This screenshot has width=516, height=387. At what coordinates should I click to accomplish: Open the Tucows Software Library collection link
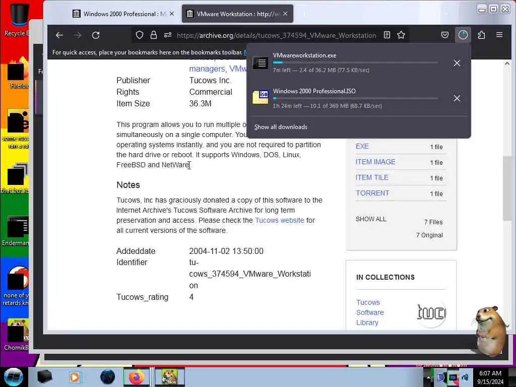coord(370,312)
